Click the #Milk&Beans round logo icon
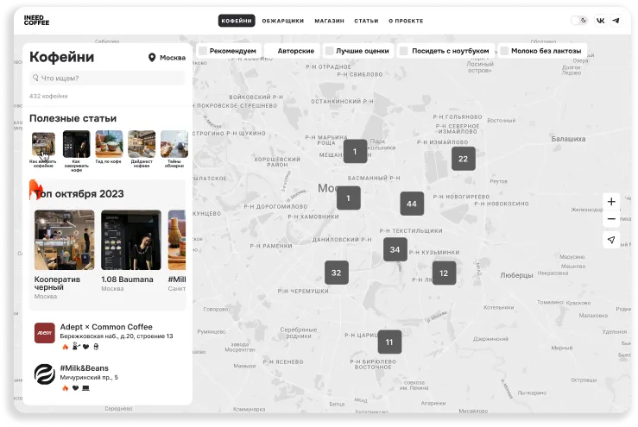This screenshot has width=638, height=427. click(x=44, y=374)
